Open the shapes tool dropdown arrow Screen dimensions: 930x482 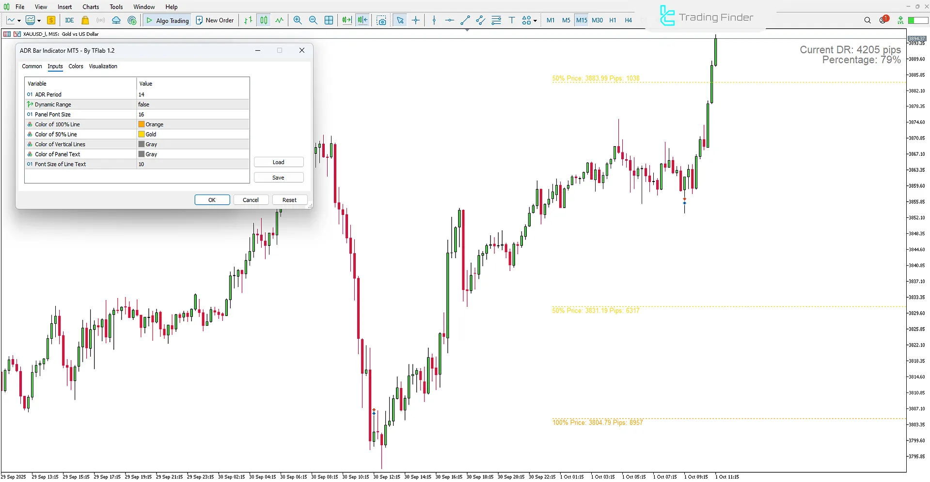pyautogui.click(x=535, y=20)
